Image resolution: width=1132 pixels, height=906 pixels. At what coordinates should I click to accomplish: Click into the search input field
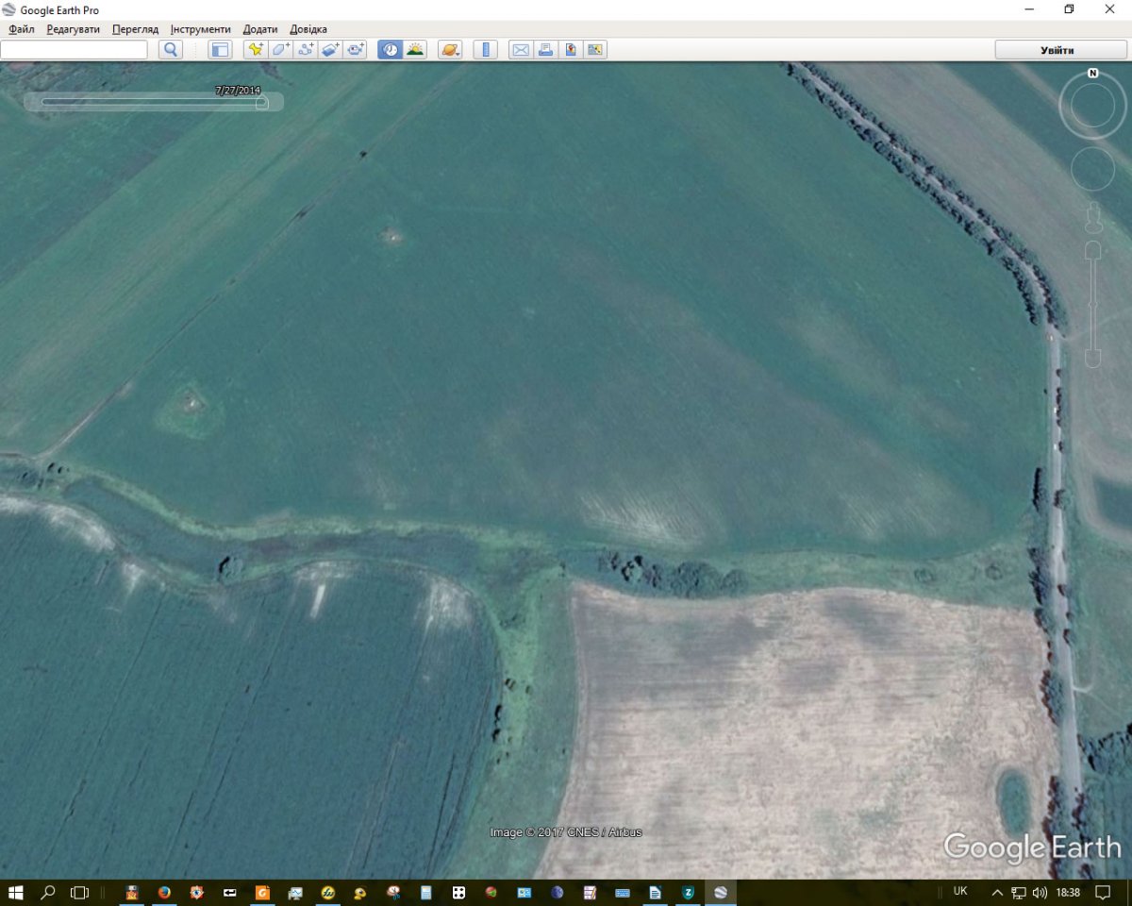74,50
